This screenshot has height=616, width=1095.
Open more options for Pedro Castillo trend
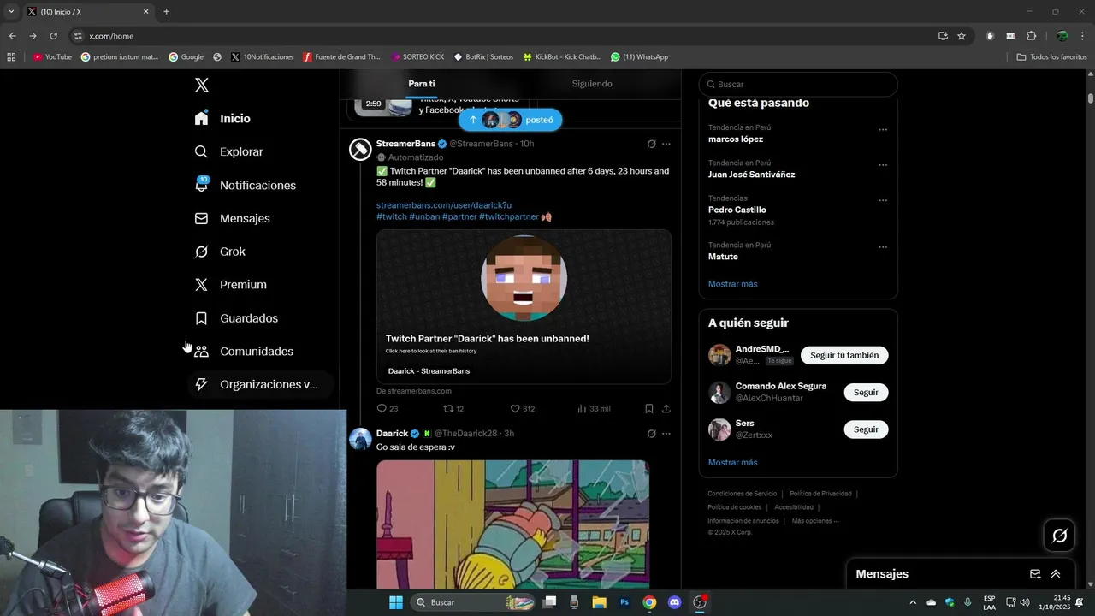click(883, 201)
